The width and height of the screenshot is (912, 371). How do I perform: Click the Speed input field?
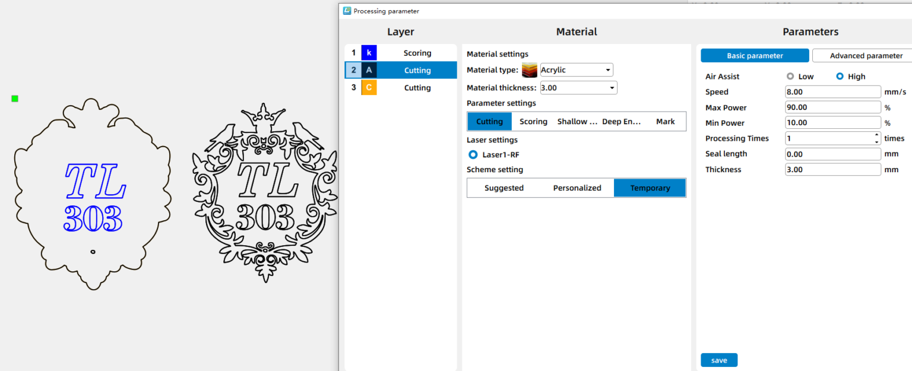tap(832, 92)
